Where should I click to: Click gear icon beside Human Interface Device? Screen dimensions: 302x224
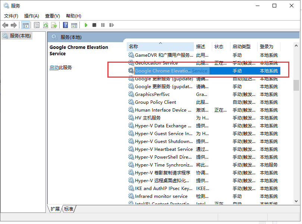pos(131,110)
